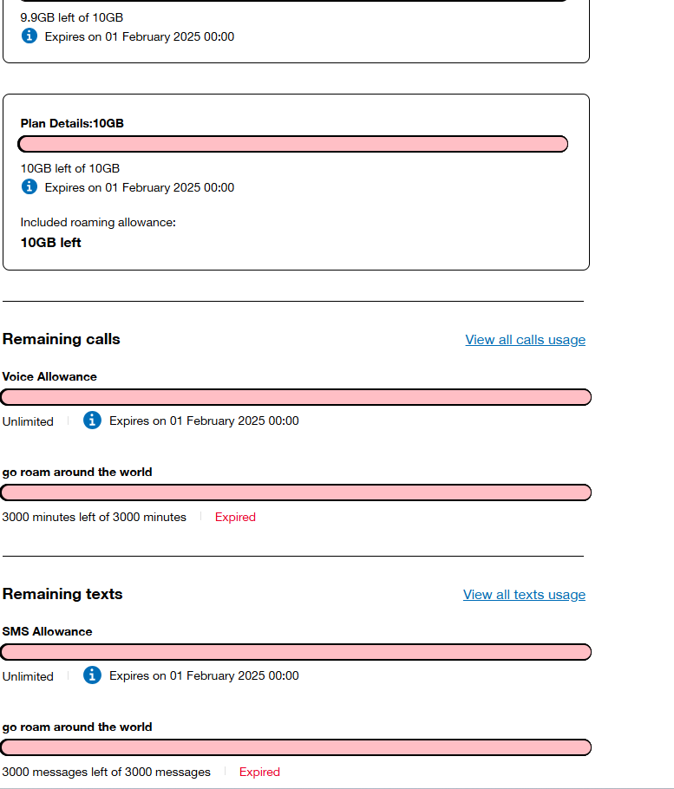
Task: Select the Remaining calls heading
Action: [62, 339]
